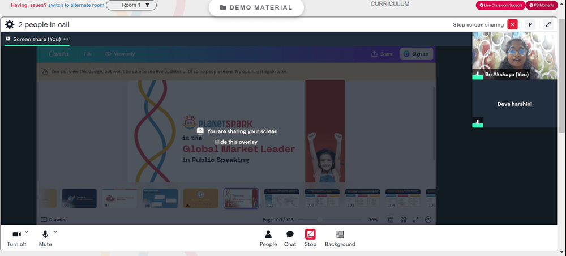Open Screen share tab options menu
This screenshot has width=566, height=256.
[x=66, y=39]
